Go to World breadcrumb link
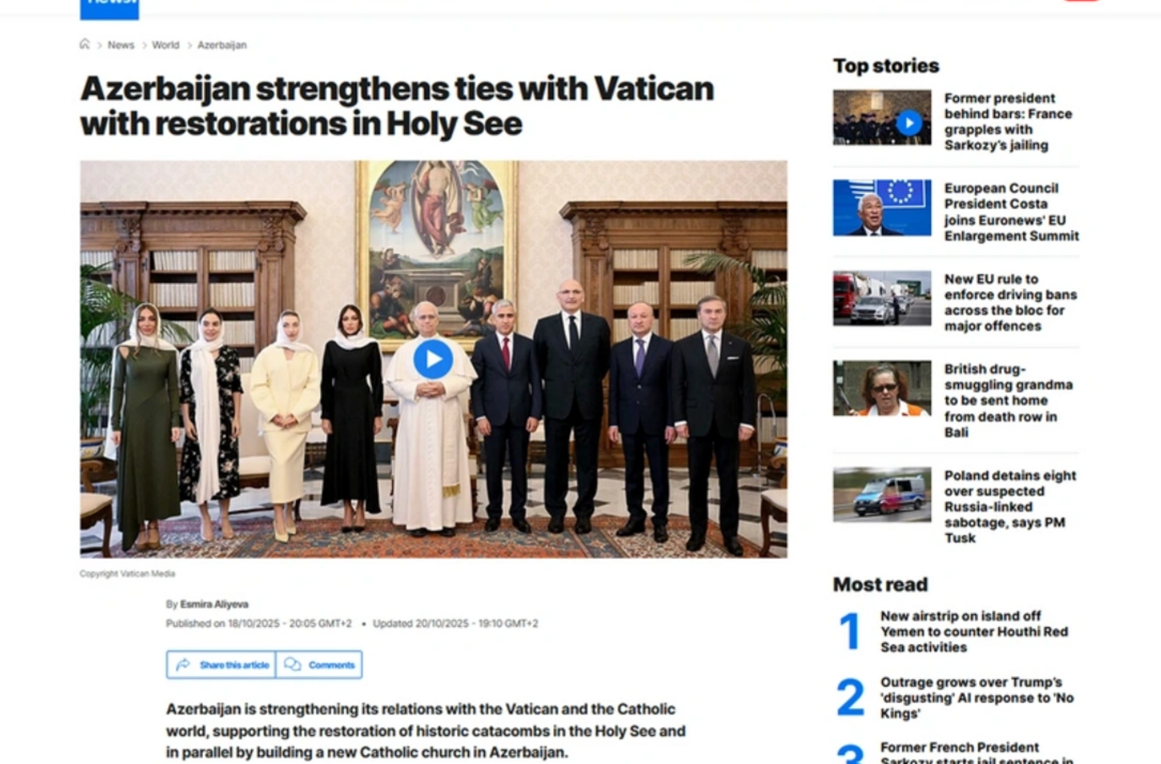Screen dimensions: 1161x764 coord(166,45)
